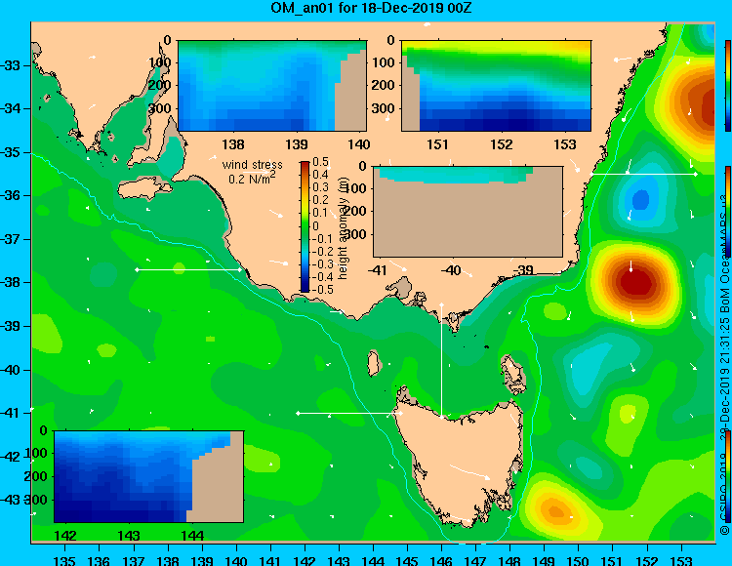Click the 0.5 value on the color bar
732x566 pixels.
320,162
